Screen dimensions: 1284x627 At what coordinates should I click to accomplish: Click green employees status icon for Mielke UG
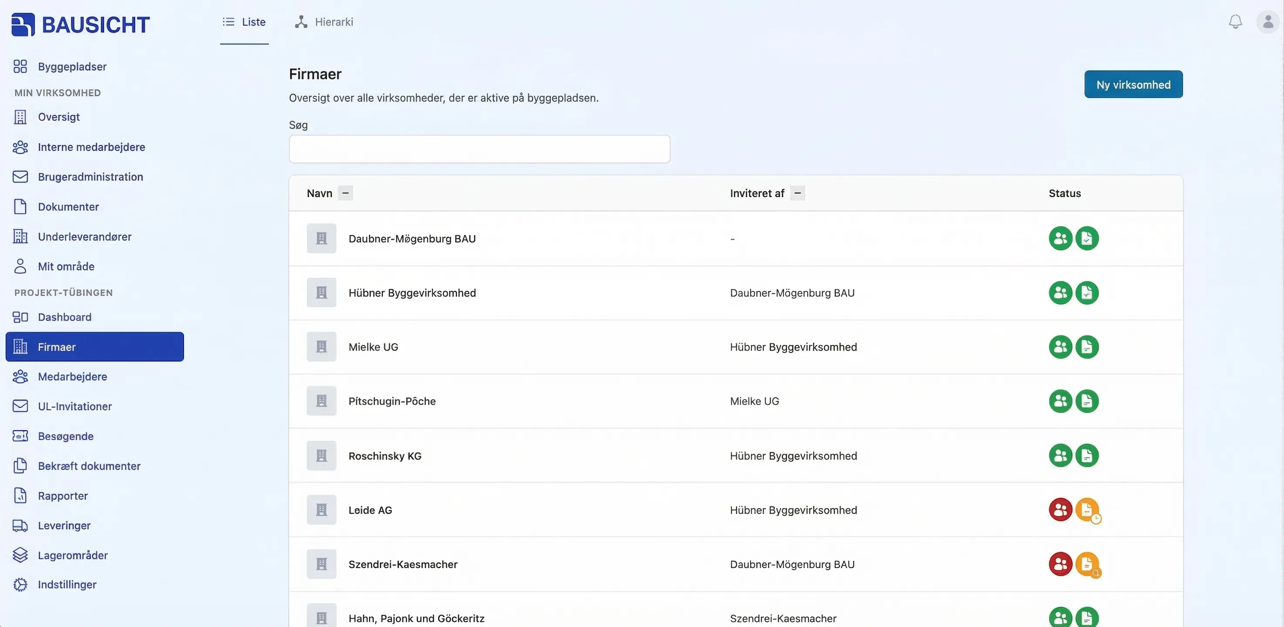(1060, 347)
